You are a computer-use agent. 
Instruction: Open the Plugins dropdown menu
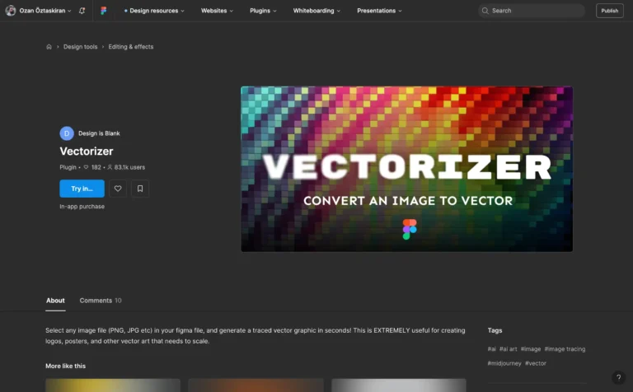tap(263, 11)
